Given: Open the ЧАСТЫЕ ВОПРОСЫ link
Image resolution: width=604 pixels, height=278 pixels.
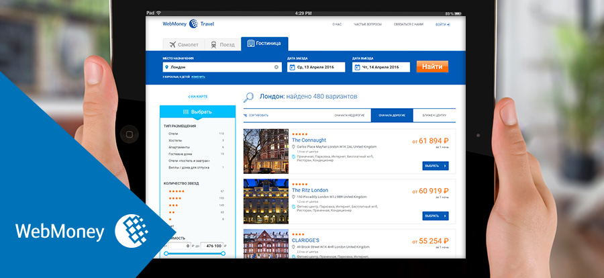Looking at the screenshot, I should pos(368,24).
